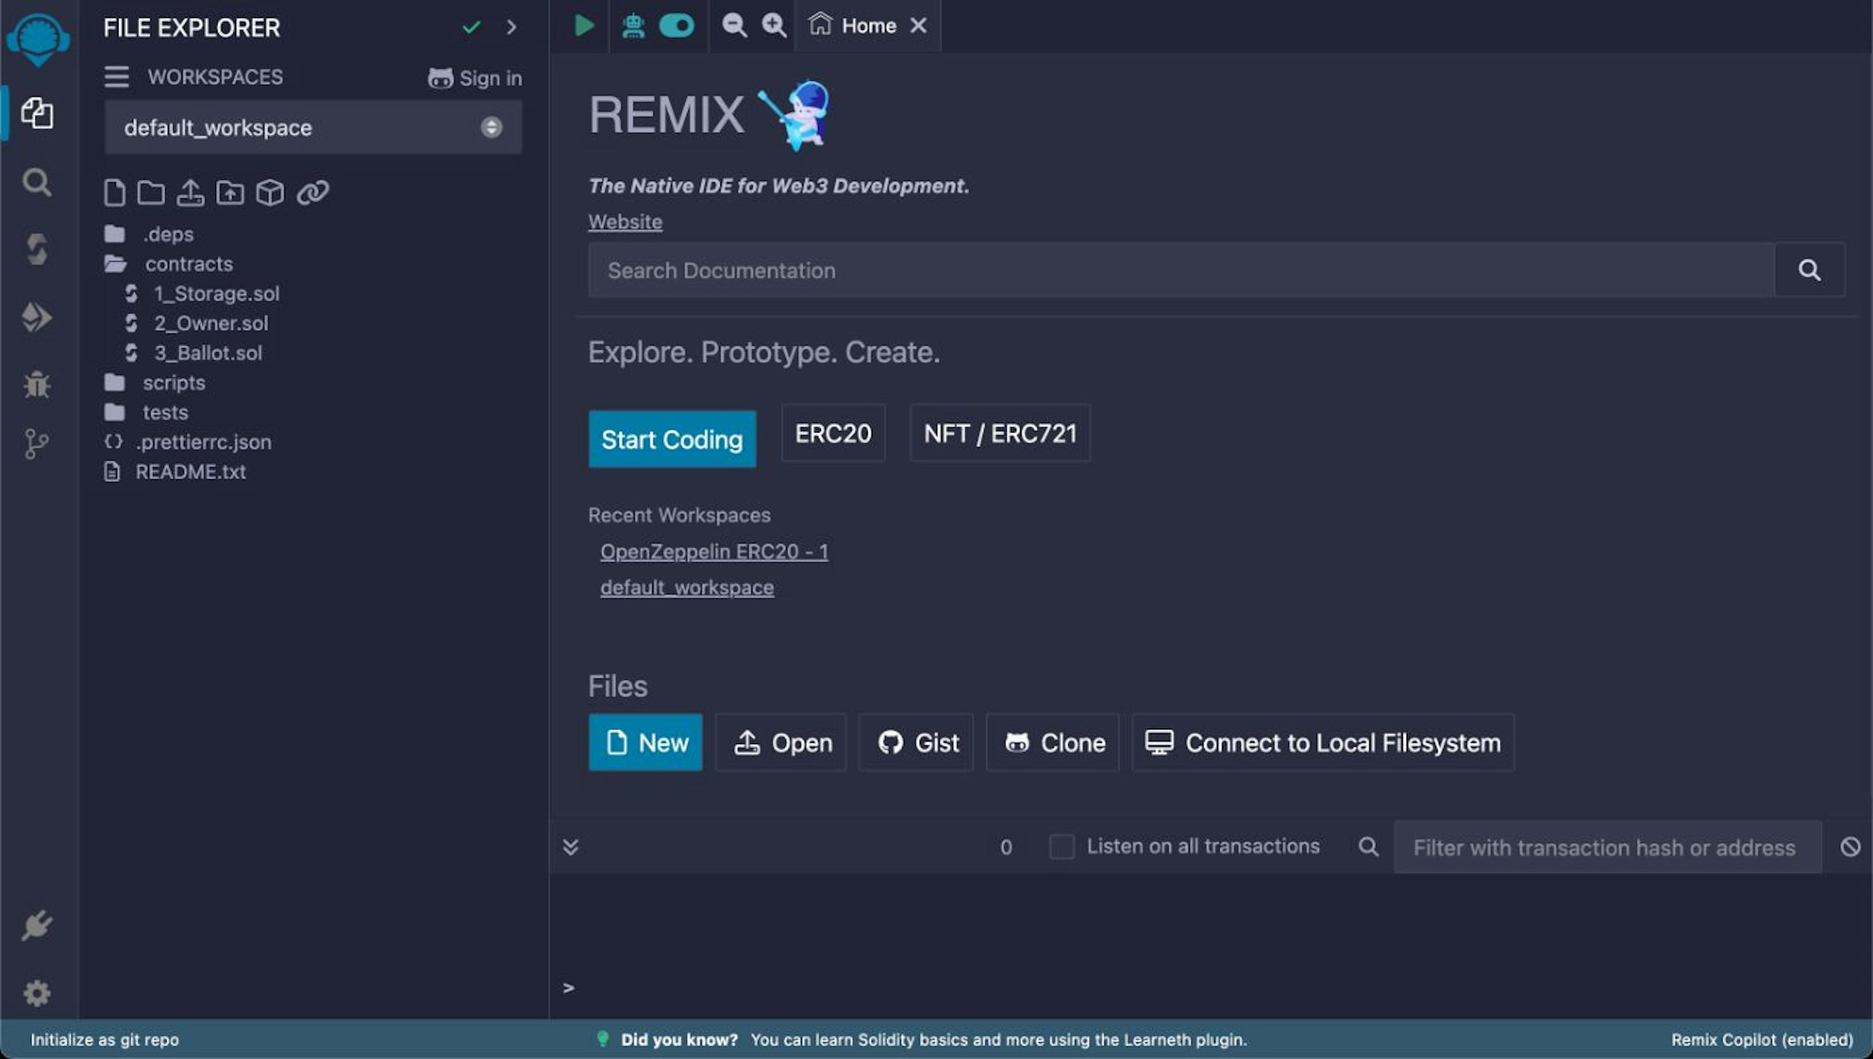The height and width of the screenshot is (1059, 1873).
Task: Click Remix Copilot (enabled) status
Action: coord(1762,1039)
